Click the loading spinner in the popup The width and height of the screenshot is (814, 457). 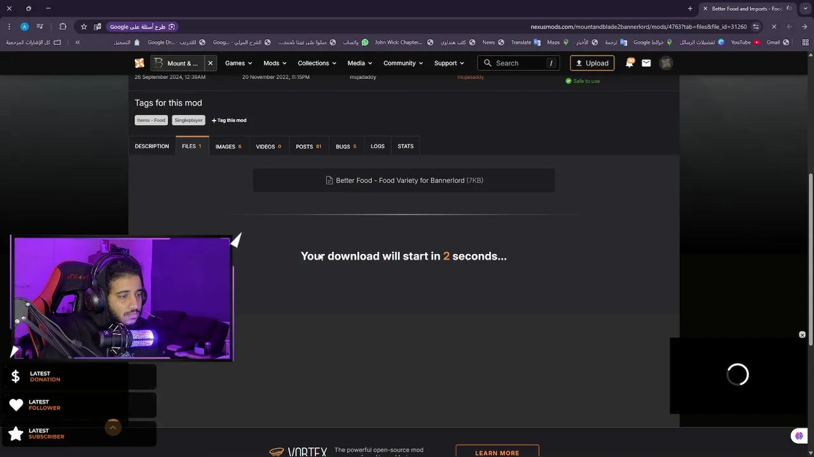tap(738, 374)
